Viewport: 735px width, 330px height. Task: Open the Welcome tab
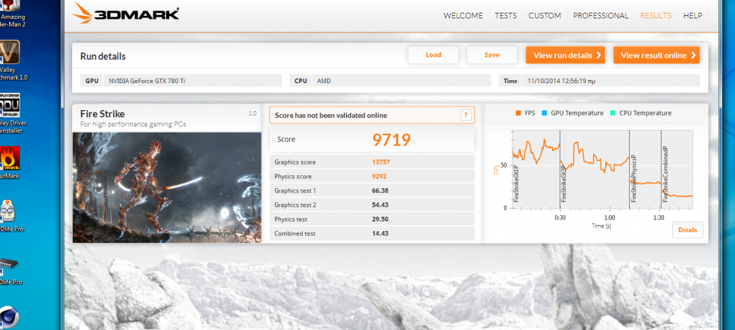click(463, 15)
